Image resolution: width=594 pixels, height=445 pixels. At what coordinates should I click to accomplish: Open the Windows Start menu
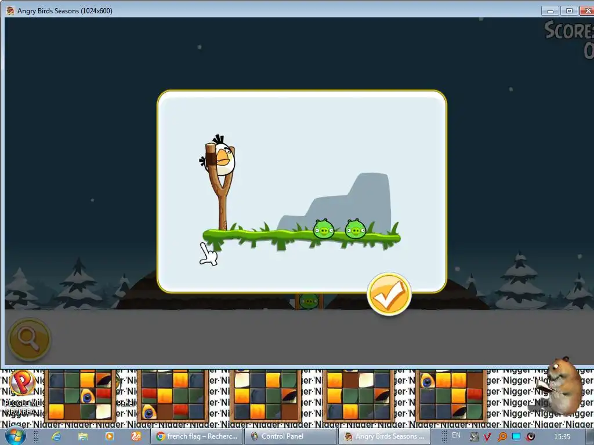click(x=15, y=436)
